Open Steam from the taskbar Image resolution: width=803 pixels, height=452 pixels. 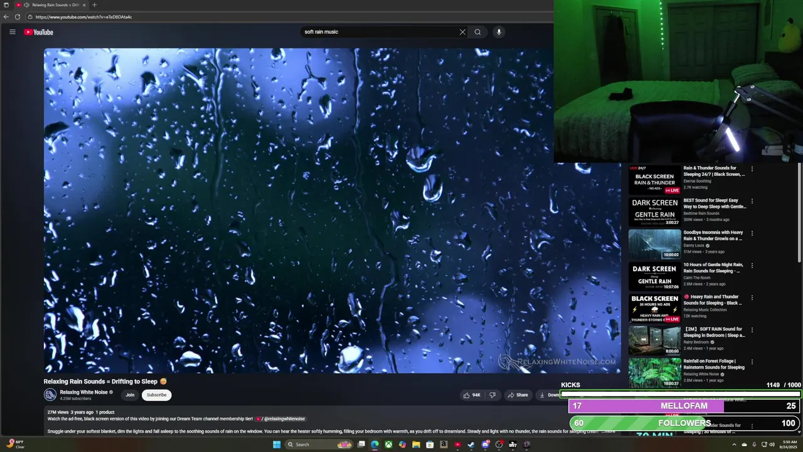click(x=471, y=444)
